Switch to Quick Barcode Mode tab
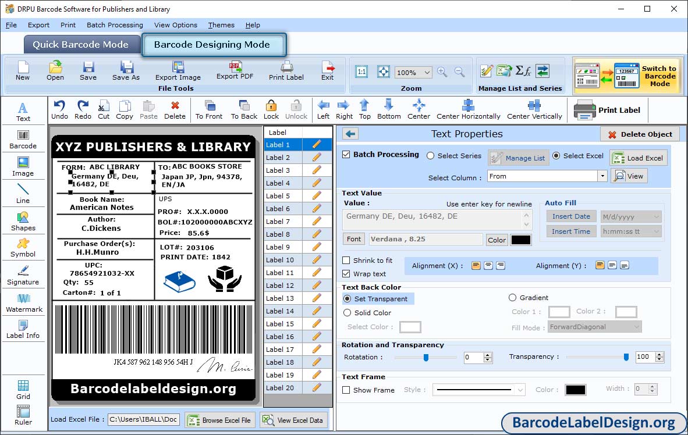 pos(81,45)
